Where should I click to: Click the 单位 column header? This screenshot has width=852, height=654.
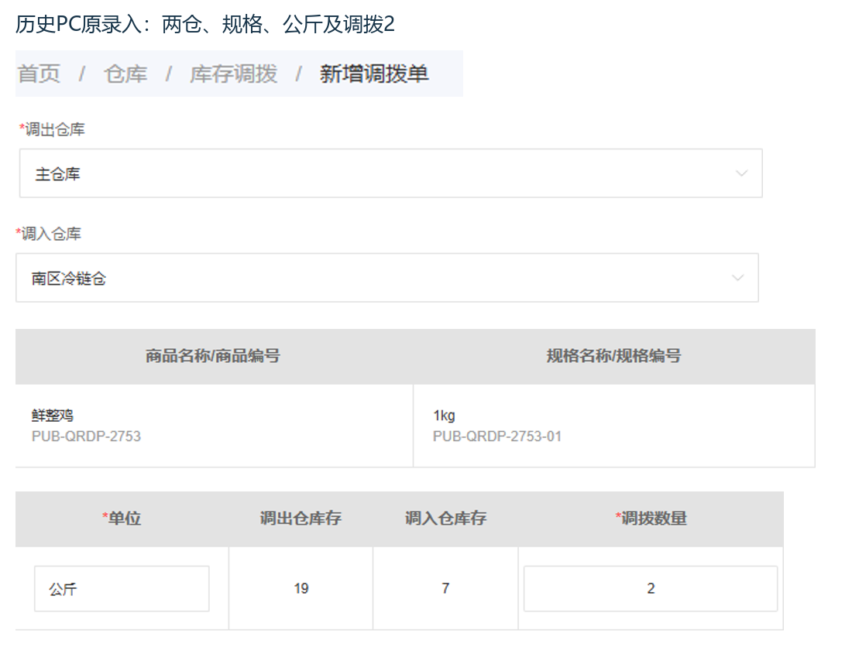[x=122, y=519]
